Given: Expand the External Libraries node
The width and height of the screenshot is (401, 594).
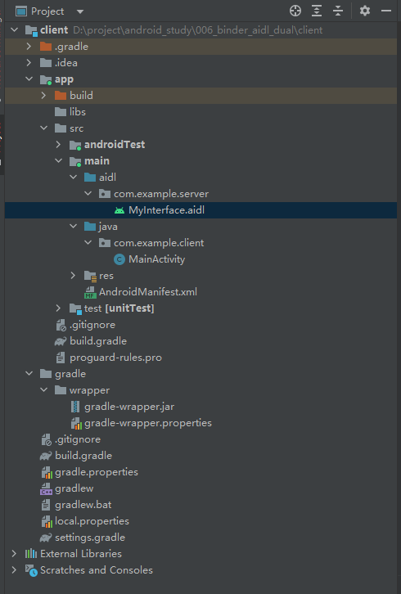Looking at the screenshot, I should click(14, 554).
